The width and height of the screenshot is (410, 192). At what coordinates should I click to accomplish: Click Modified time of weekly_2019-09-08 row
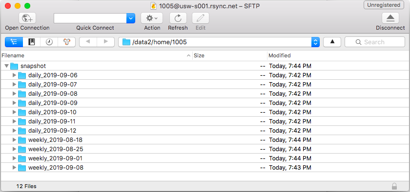click(290, 168)
